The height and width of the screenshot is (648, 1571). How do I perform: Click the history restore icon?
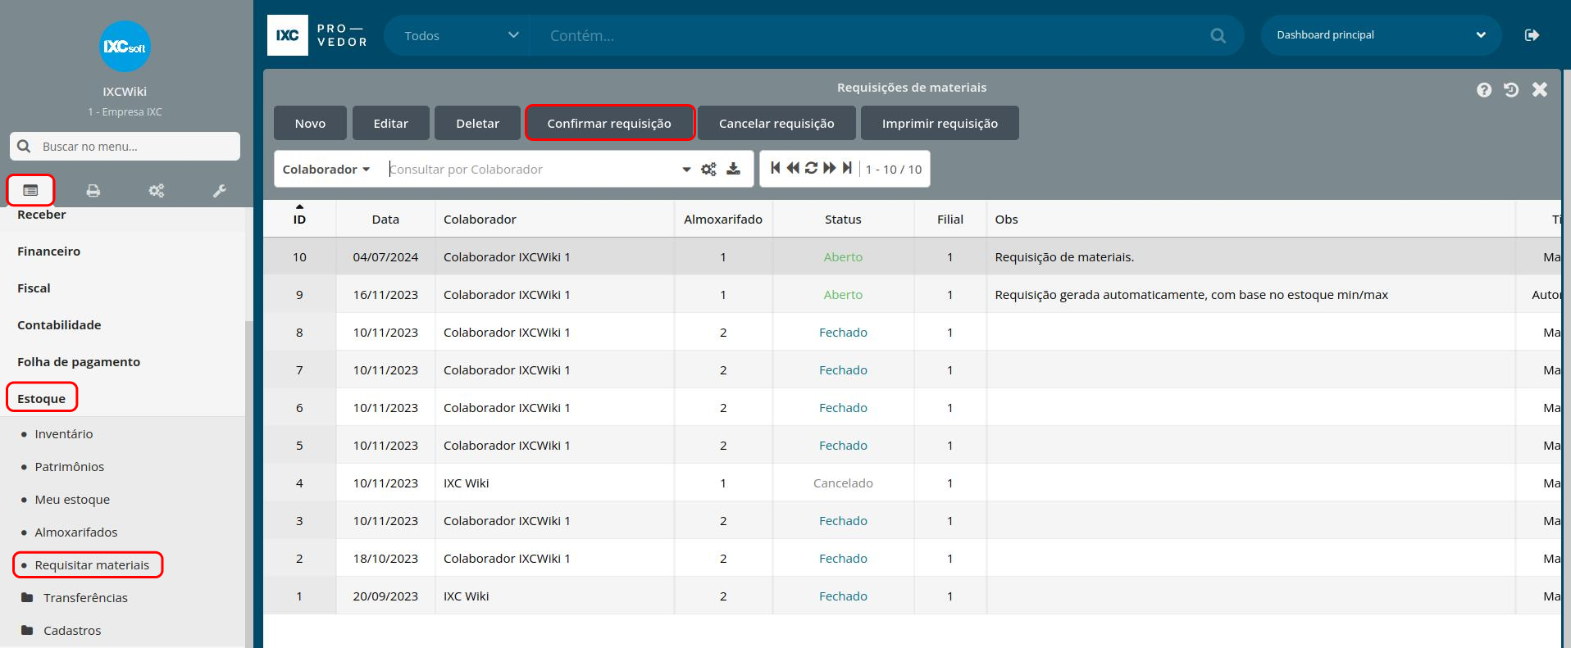click(x=1511, y=90)
